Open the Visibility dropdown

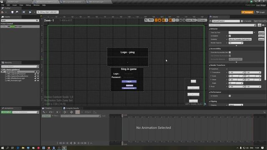[x=240, y=39]
